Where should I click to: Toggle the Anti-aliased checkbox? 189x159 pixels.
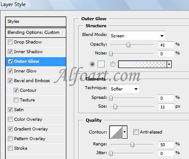click(136, 132)
